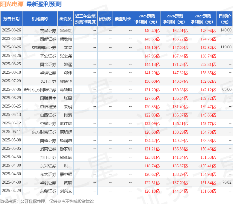Click the 119.00 target price for 交银国际证券
Image resolution: width=233 pixels, height=204 pixels.
tap(226, 47)
